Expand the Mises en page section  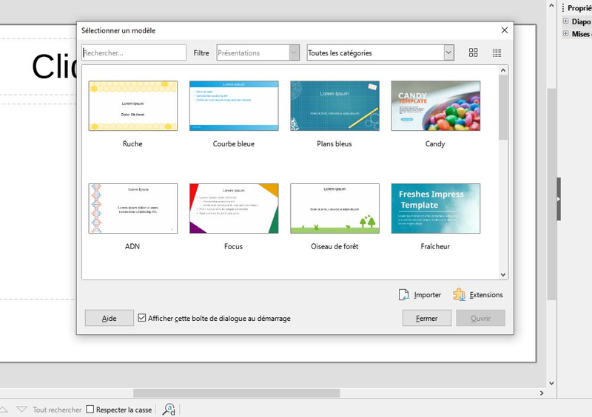point(565,34)
